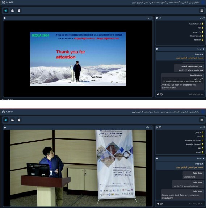Image resolution: width=206 pixels, height=208 pixels.
Task: Click the send arrow in the bottom chat
Action: point(158,204)
